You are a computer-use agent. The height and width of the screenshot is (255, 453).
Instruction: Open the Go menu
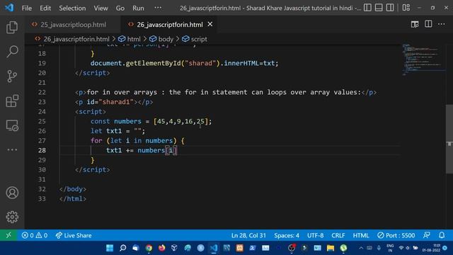tap(120, 8)
